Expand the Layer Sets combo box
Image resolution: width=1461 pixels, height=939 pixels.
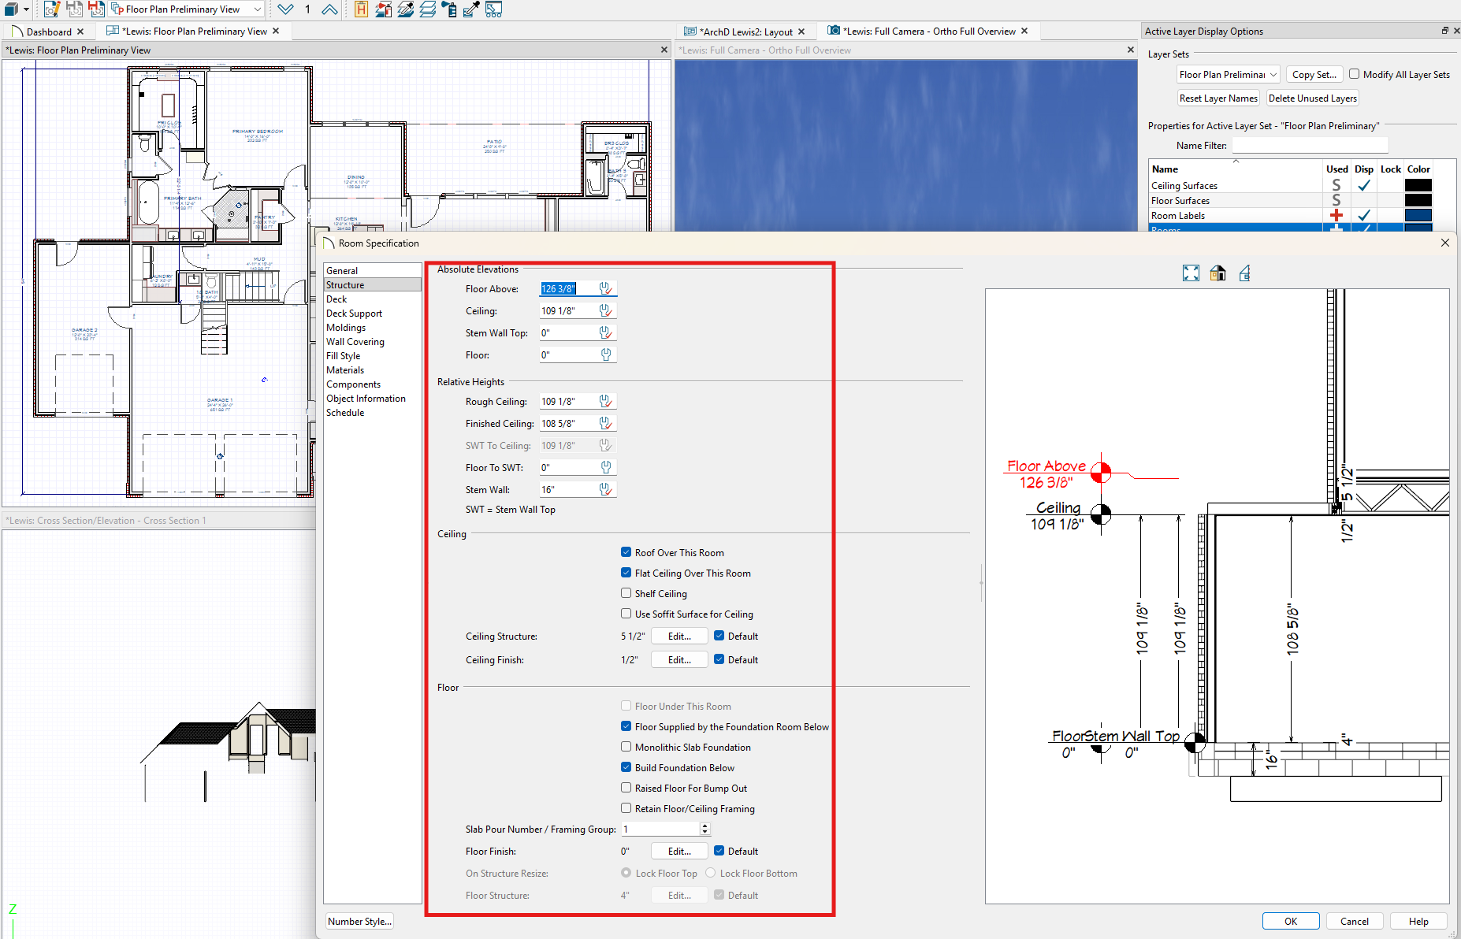pos(1273,75)
